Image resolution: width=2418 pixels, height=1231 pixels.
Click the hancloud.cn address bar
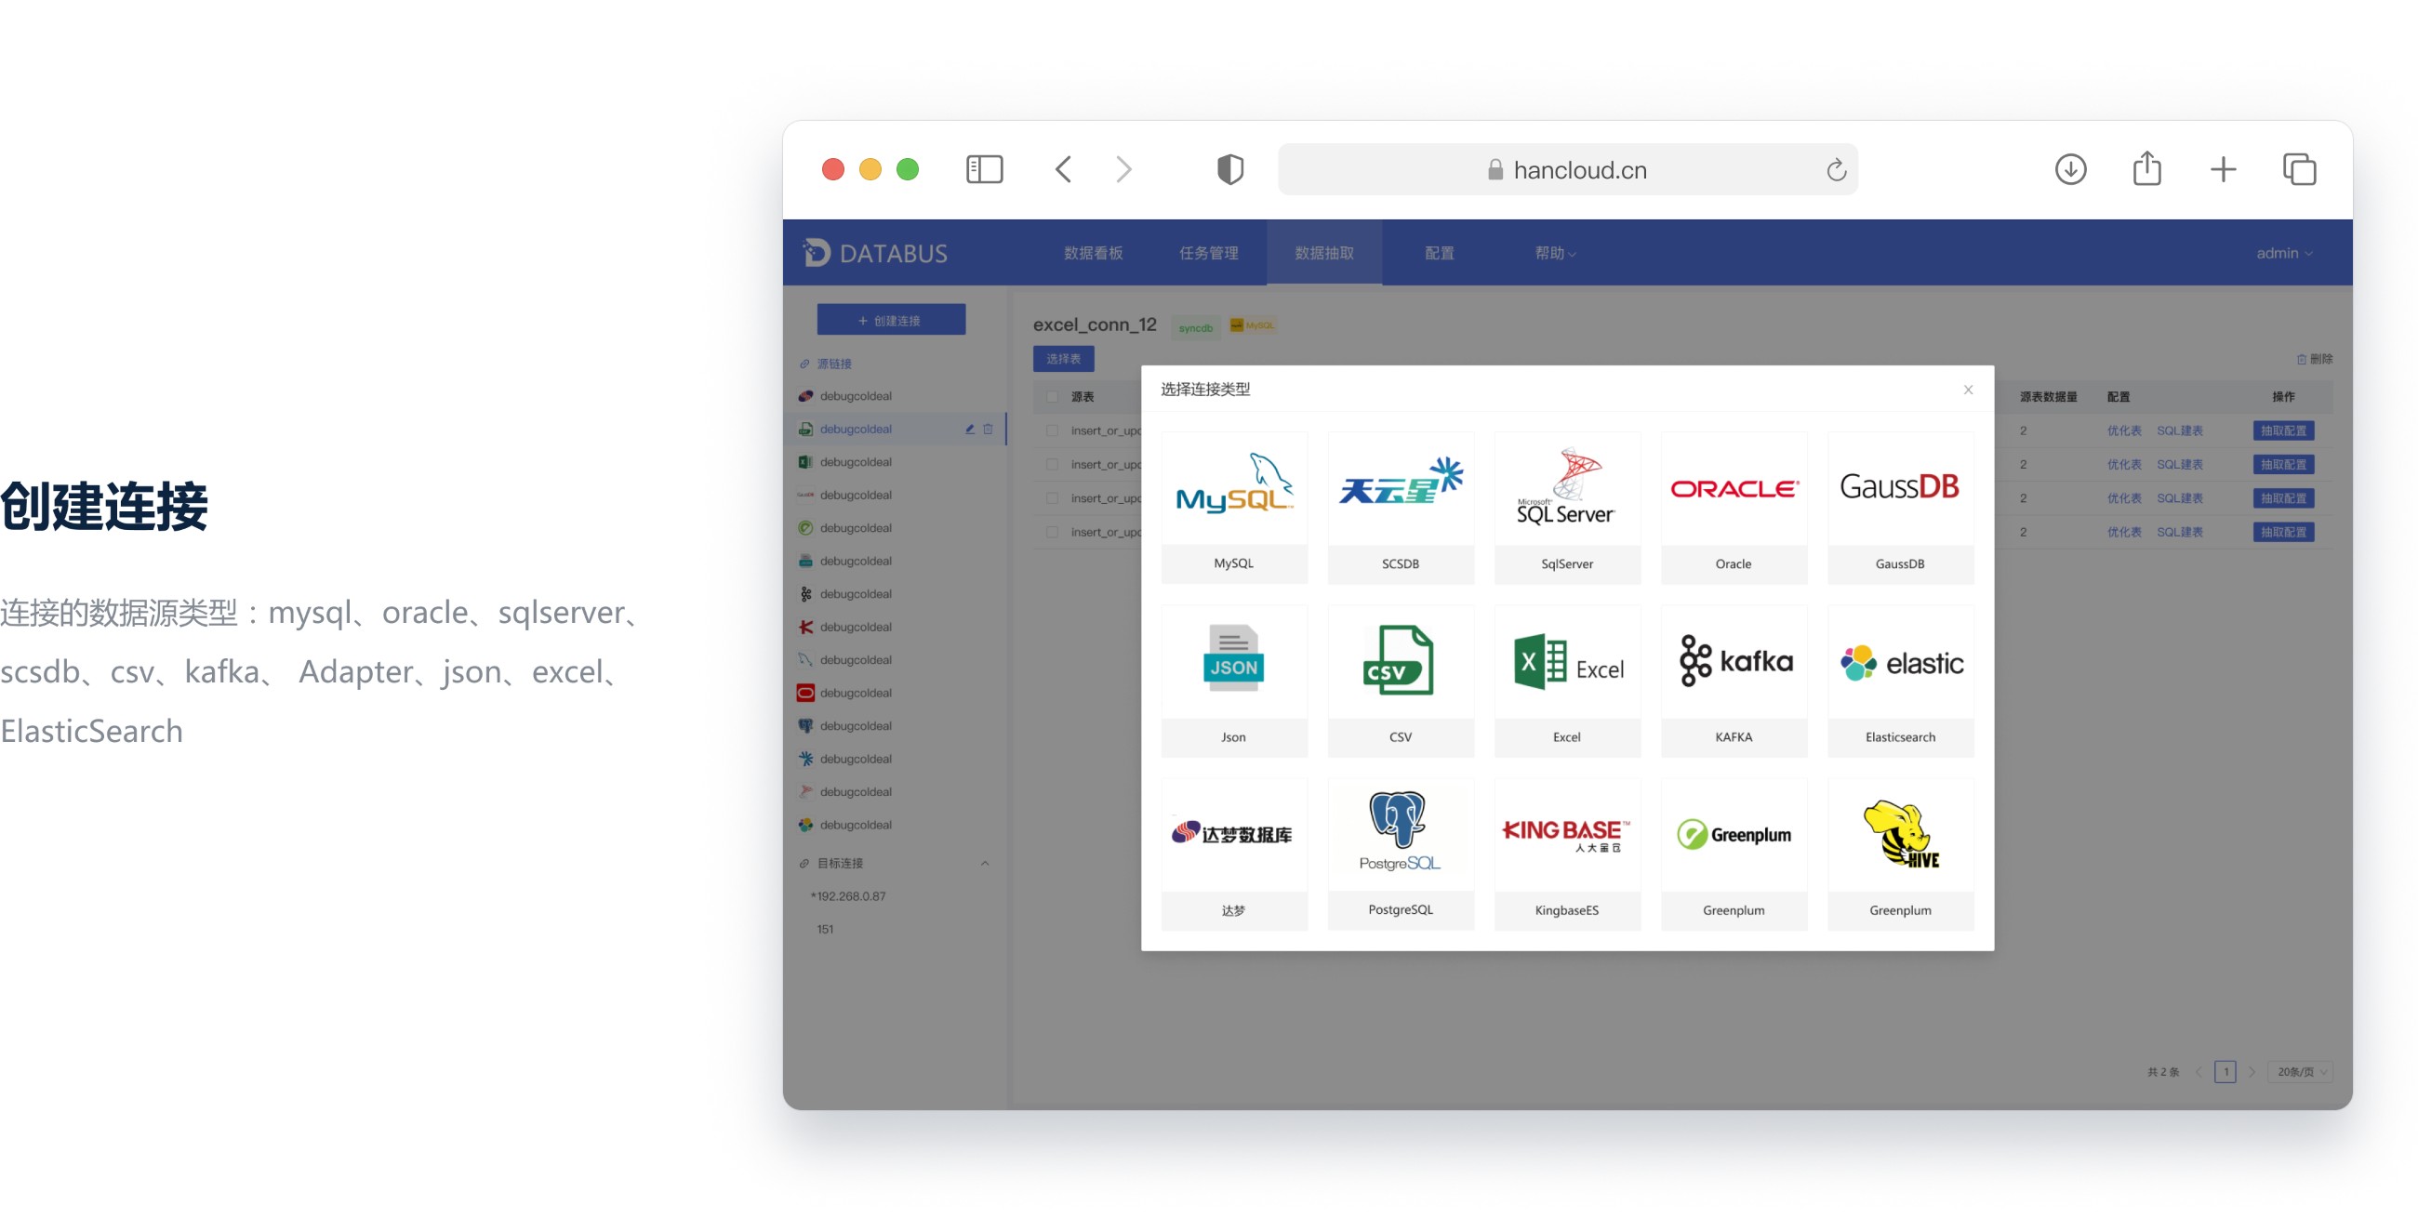1568,170
